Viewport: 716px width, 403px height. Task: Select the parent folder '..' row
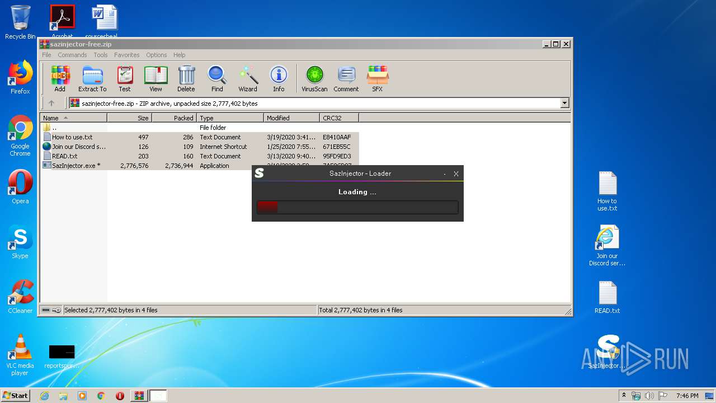[200, 128]
